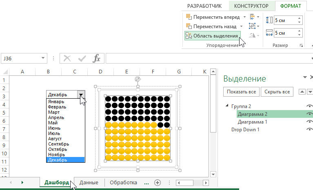Open the Align objects icon menu
This screenshot has height=190, width=313.
click(253, 17)
